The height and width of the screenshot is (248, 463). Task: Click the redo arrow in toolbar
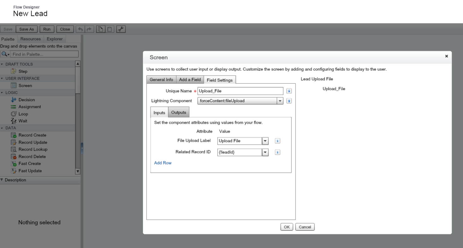(89, 29)
